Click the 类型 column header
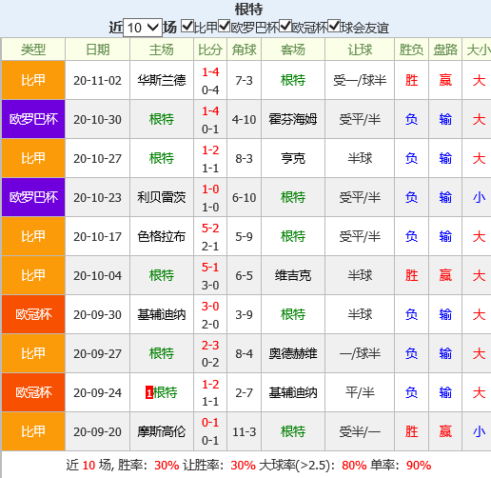491x478 pixels. tap(33, 50)
